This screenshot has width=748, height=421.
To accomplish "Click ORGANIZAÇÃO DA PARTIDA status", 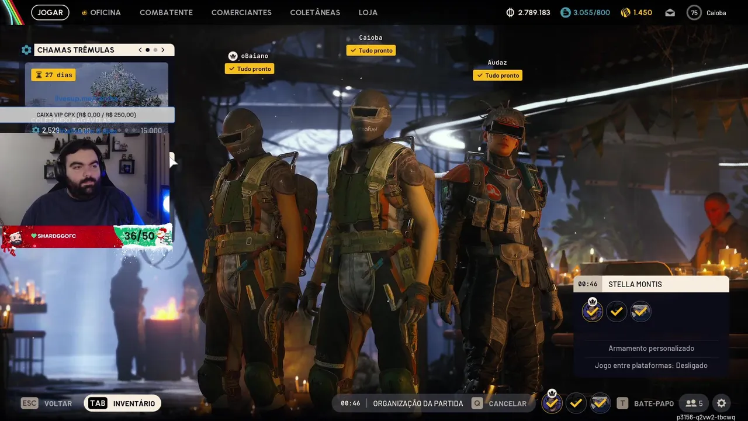I will (418, 403).
